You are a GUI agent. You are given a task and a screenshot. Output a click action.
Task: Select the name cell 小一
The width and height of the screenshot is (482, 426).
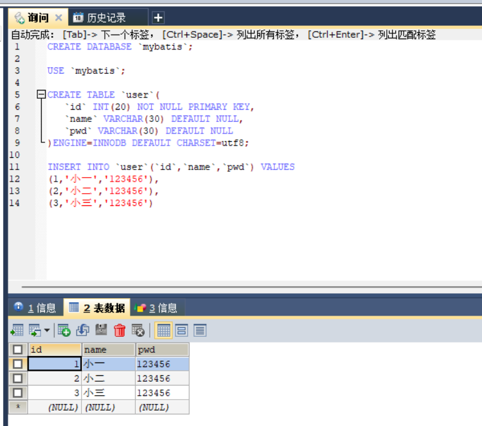click(108, 364)
